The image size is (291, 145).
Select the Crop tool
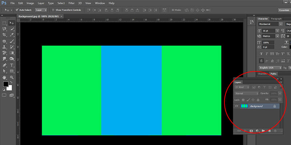tap(4, 35)
